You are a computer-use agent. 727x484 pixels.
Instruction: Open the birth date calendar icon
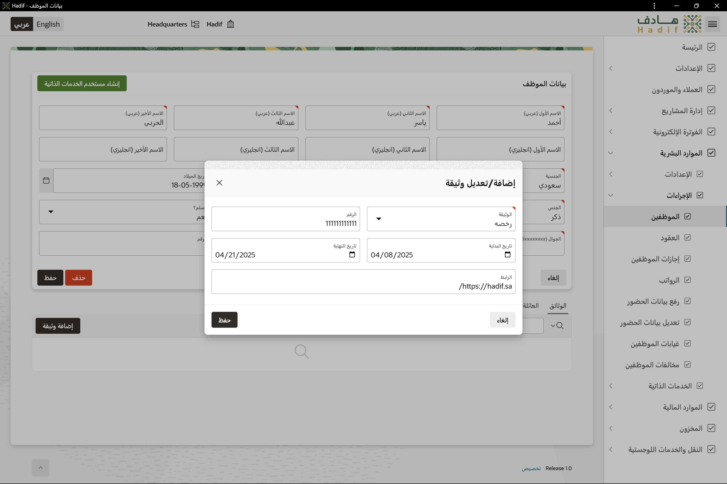(x=46, y=180)
